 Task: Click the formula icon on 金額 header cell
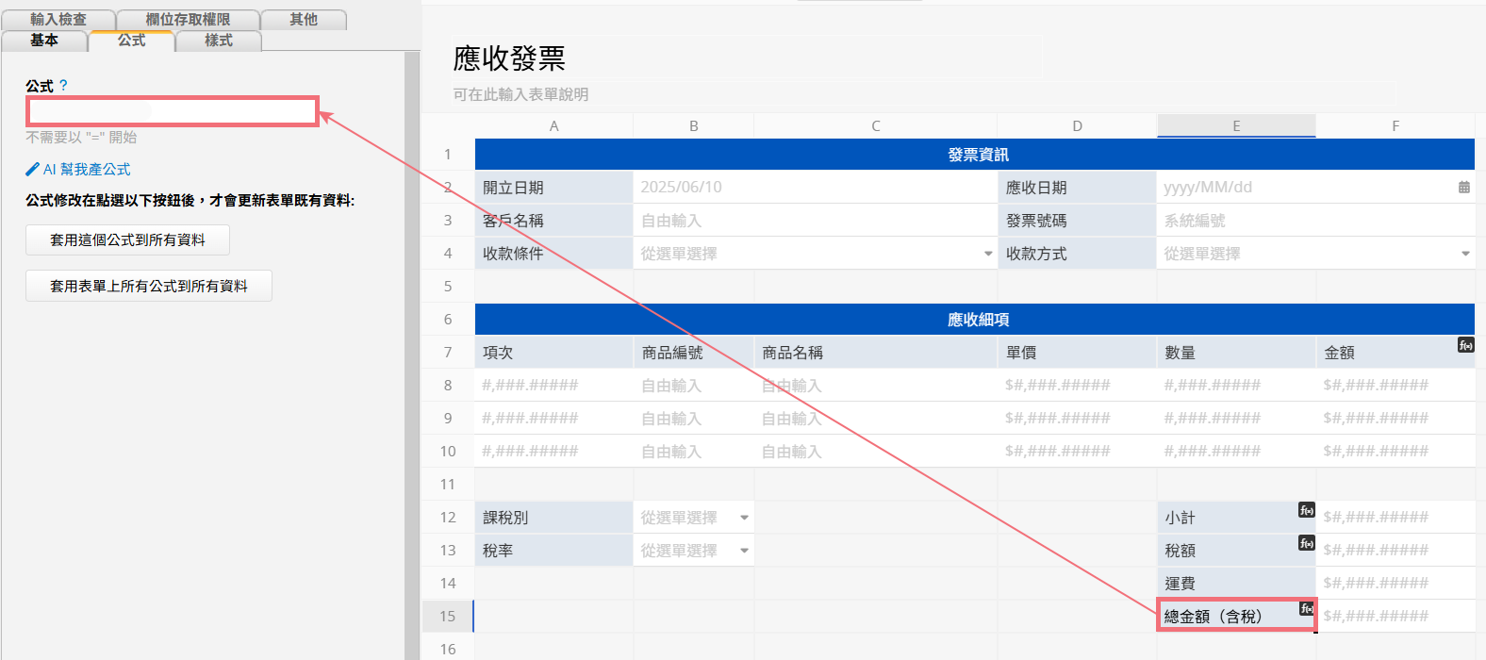point(1465,345)
